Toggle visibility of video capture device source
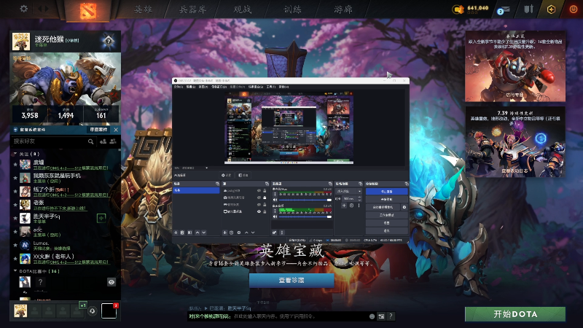The width and height of the screenshot is (583, 328). pyautogui.click(x=259, y=198)
